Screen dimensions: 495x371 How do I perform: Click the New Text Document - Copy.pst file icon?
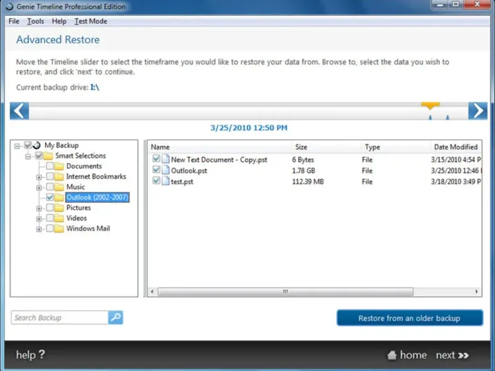coord(165,160)
